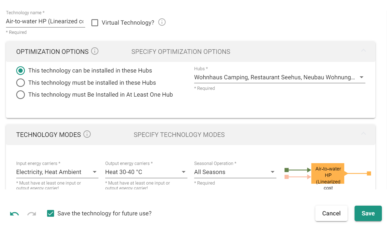Collapse the Optimization Options panel chevron
387x230 pixels.
(x=363, y=51)
